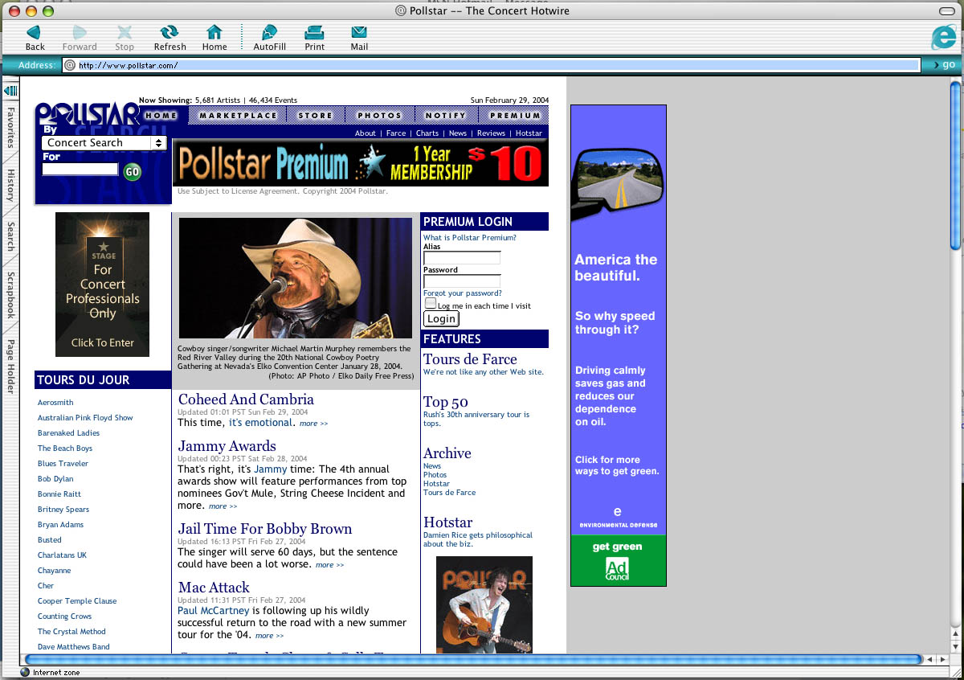The height and width of the screenshot is (680, 964).
Task: Click the Aerosmith tour link
Action: 55,403
